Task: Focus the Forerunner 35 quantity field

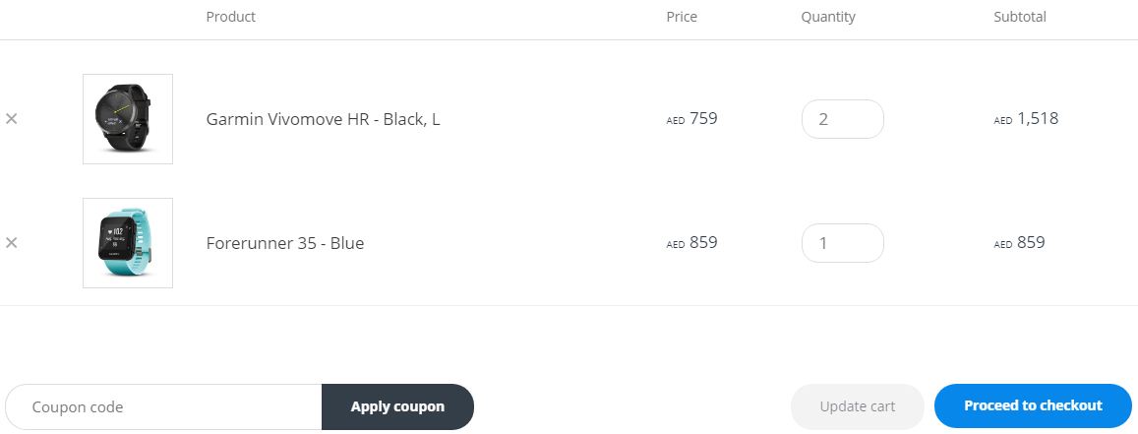Action: [x=842, y=243]
